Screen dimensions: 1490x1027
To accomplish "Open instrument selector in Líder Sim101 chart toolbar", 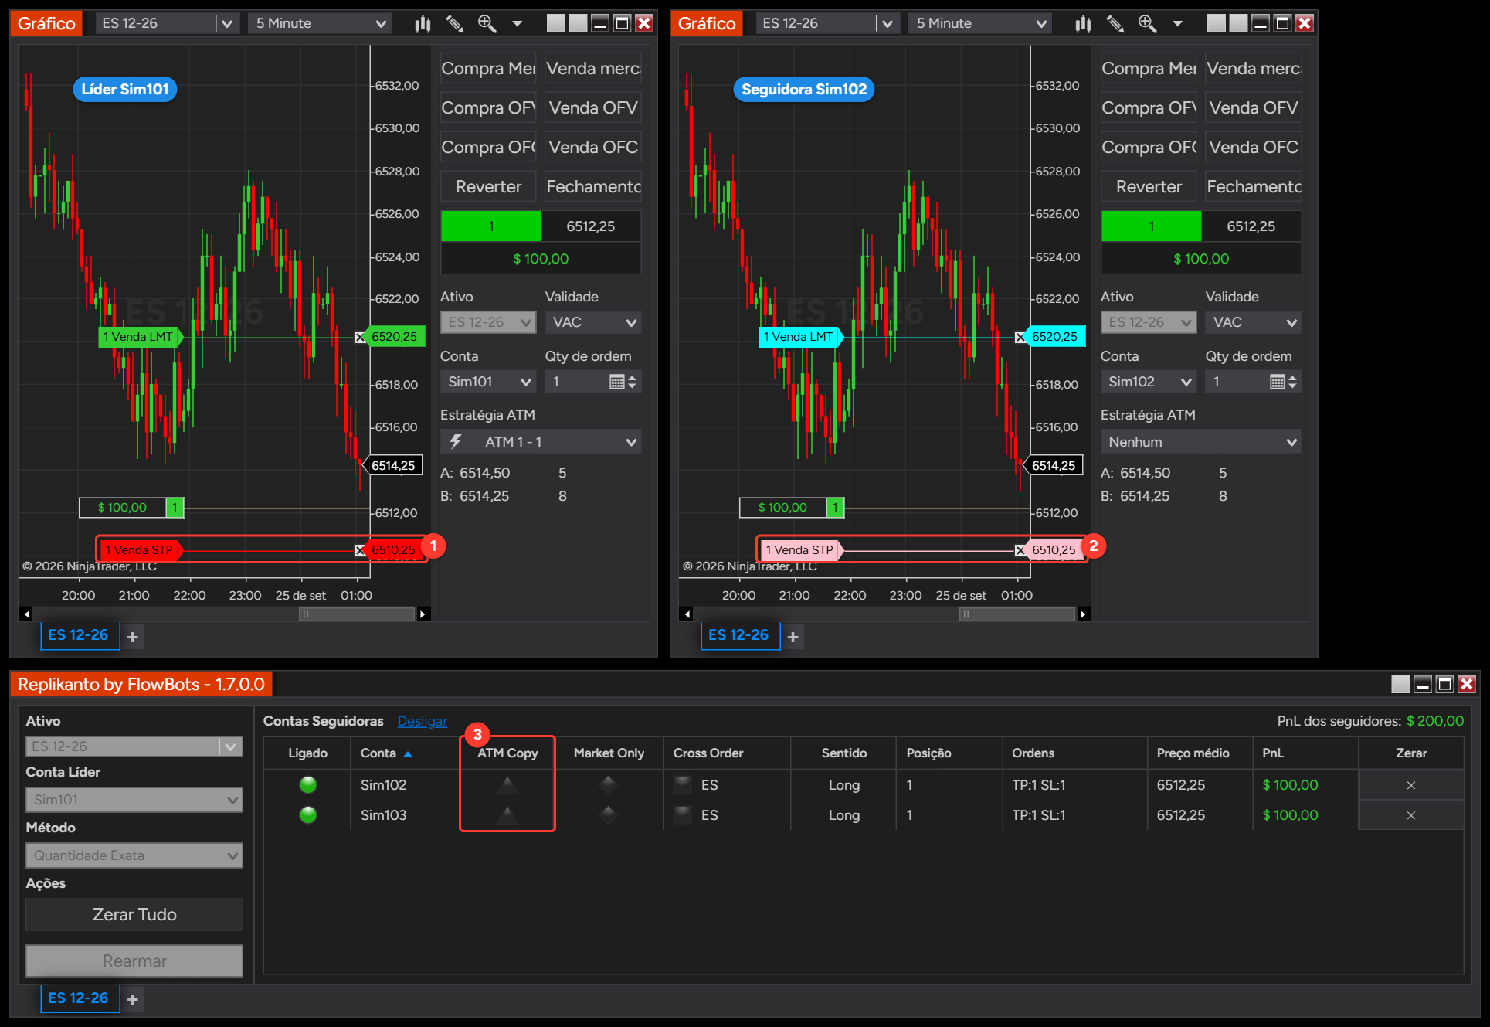I will click(166, 23).
